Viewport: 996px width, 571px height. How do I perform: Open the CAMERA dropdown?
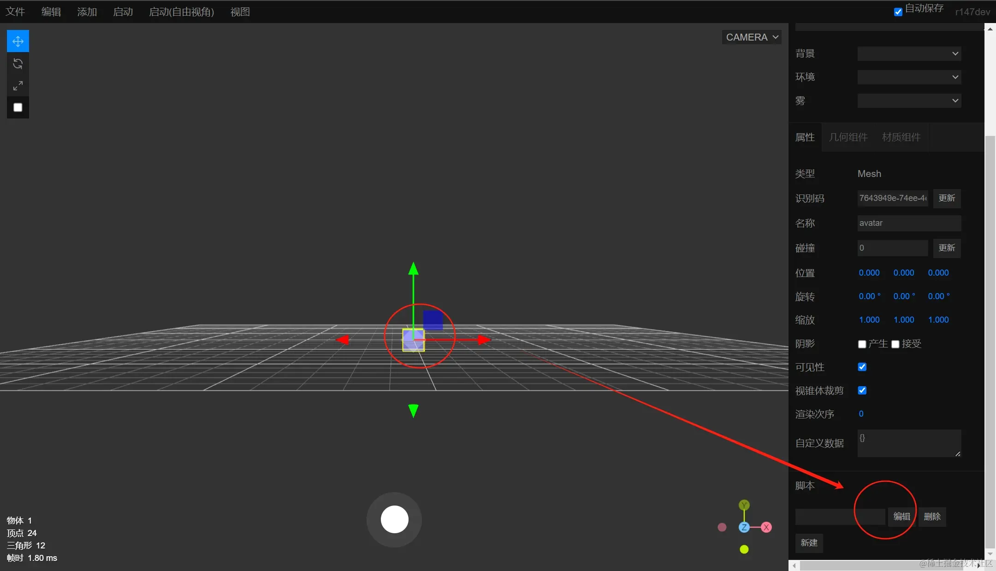(752, 37)
